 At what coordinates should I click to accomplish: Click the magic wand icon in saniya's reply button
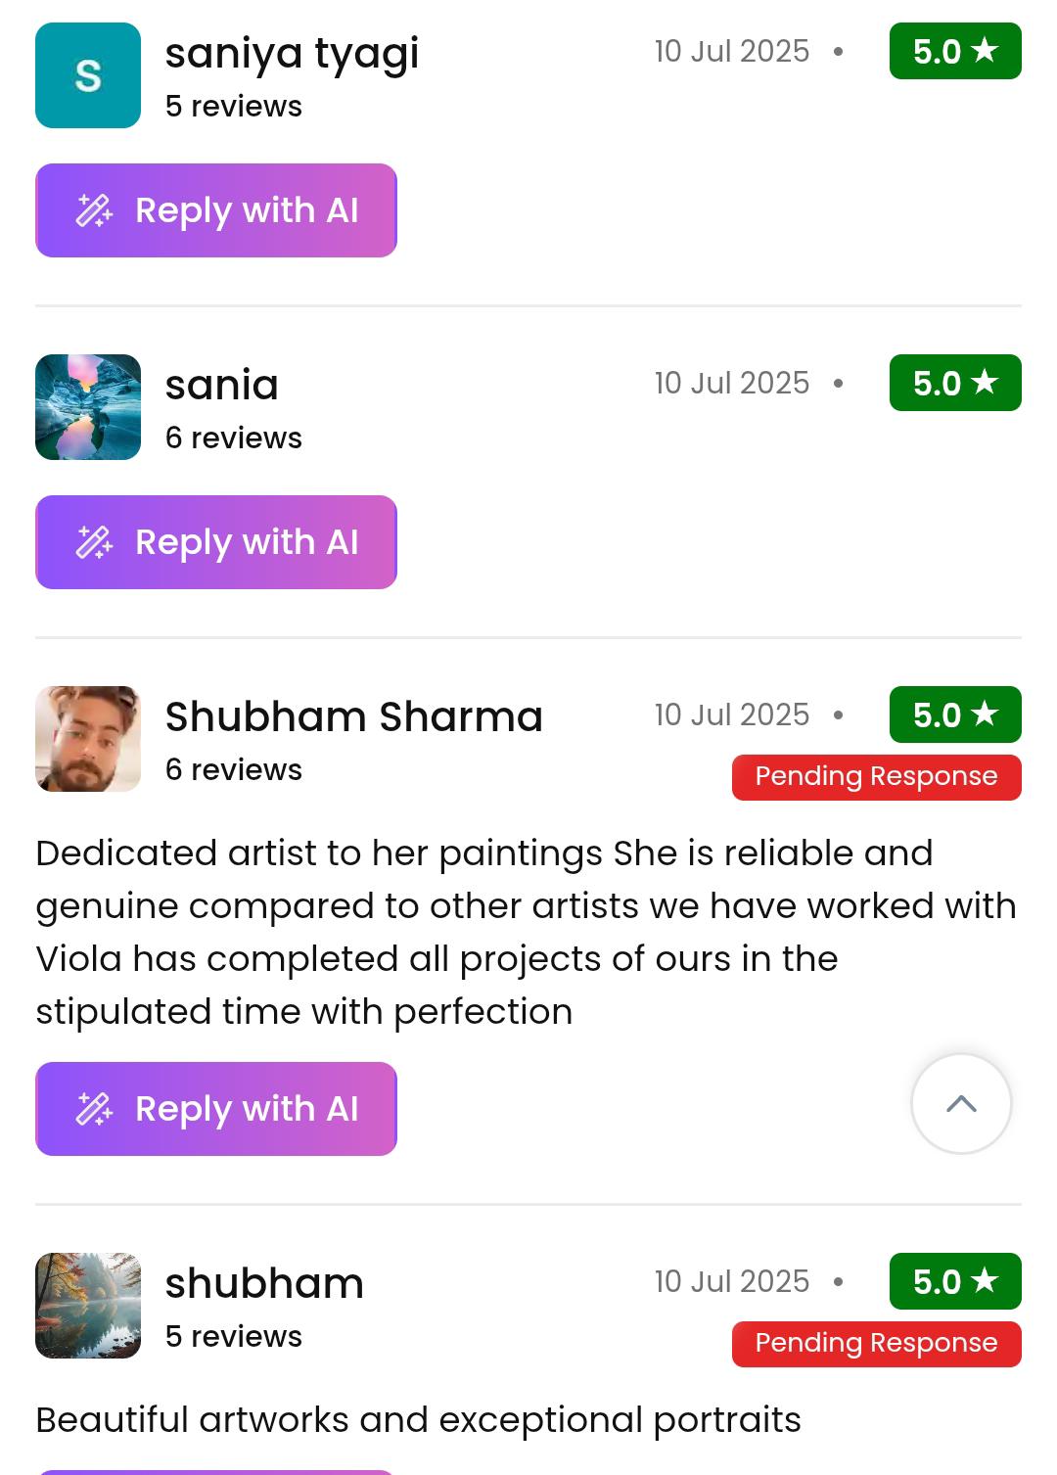94,210
